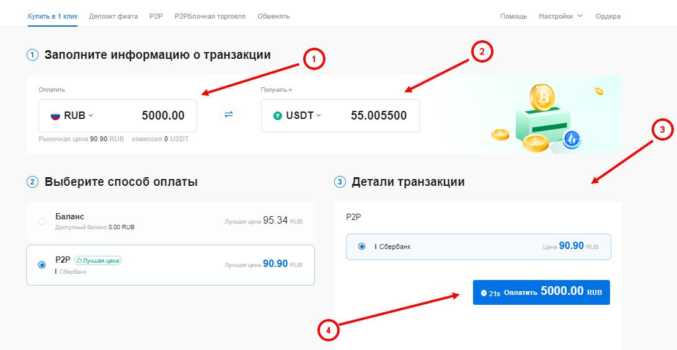Open the Помощь link

point(513,16)
